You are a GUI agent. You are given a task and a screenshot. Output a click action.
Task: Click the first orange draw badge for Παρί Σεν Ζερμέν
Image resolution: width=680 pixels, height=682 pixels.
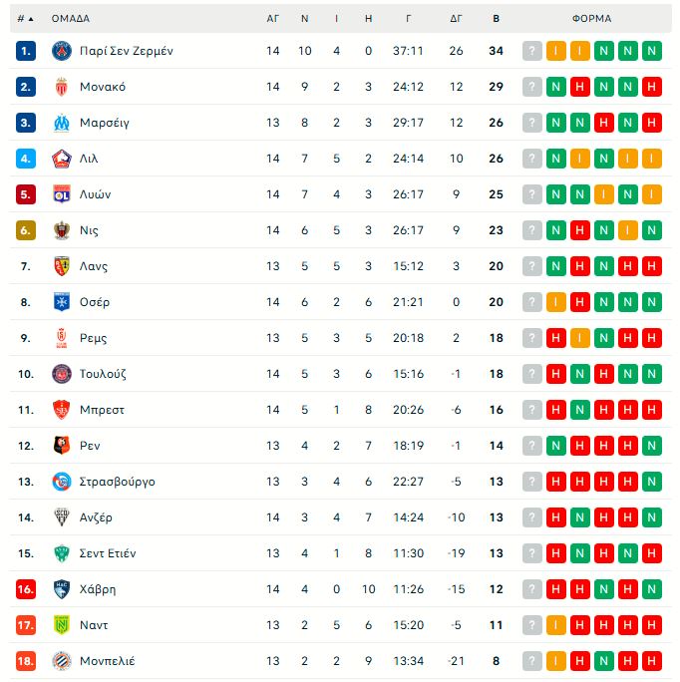(556, 51)
